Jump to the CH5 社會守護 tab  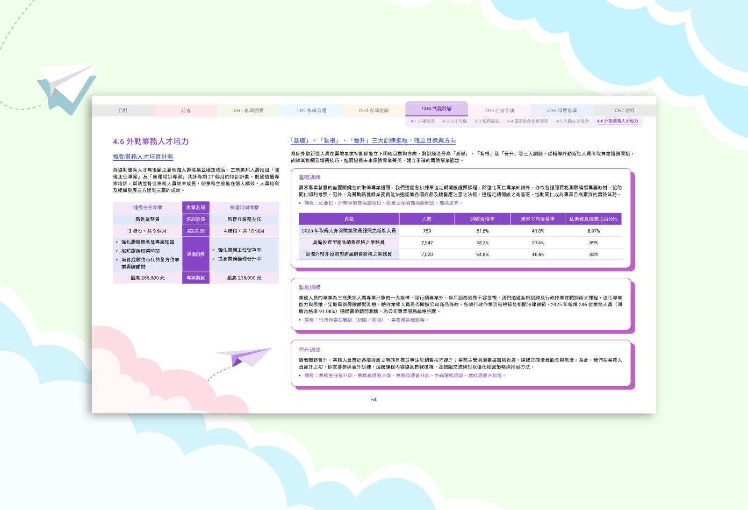[x=499, y=111]
